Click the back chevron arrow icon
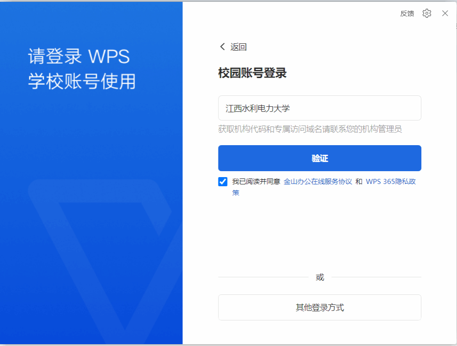The width and height of the screenshot is (457, 346). (x=223, y=47)
